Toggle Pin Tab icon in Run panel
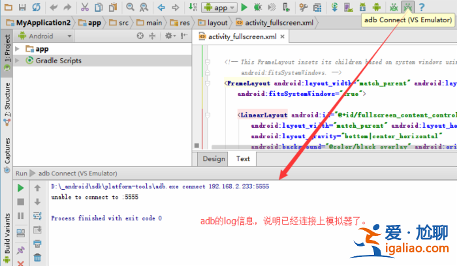The image size is (457, 266). click(x=20, y=250)
